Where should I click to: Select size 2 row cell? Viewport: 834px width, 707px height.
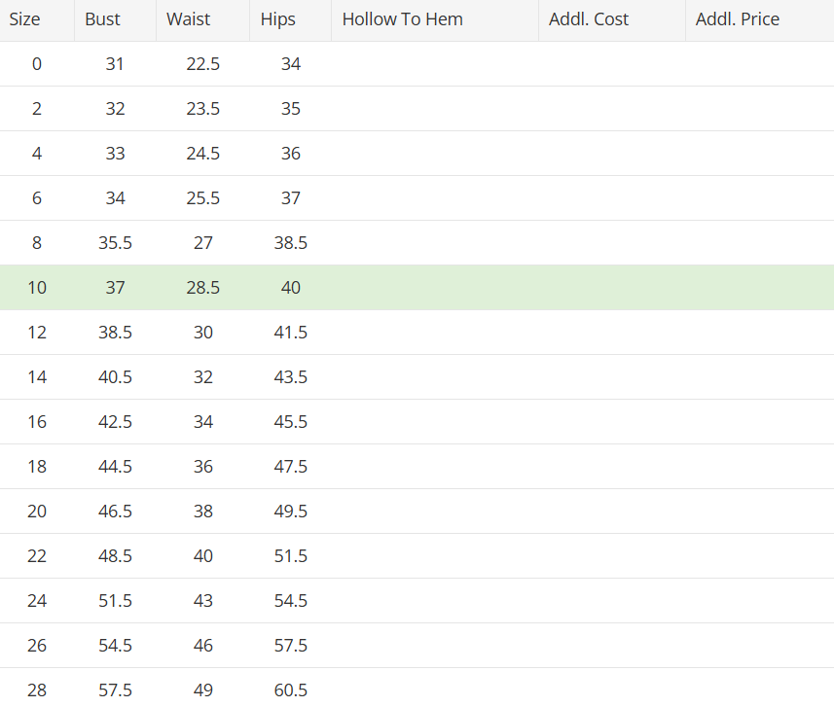(x=37, y=109)
